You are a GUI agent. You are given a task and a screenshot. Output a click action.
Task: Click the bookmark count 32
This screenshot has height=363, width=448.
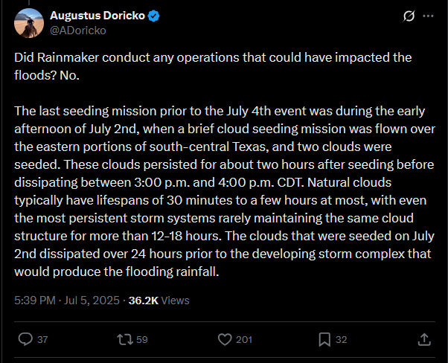point(341,340)
